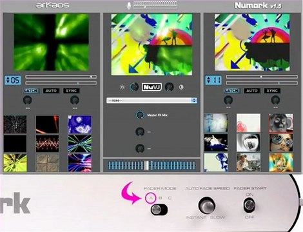Select the face with colorful sunglasses clip
Screen dimensions: 303x232
point(281,143)
